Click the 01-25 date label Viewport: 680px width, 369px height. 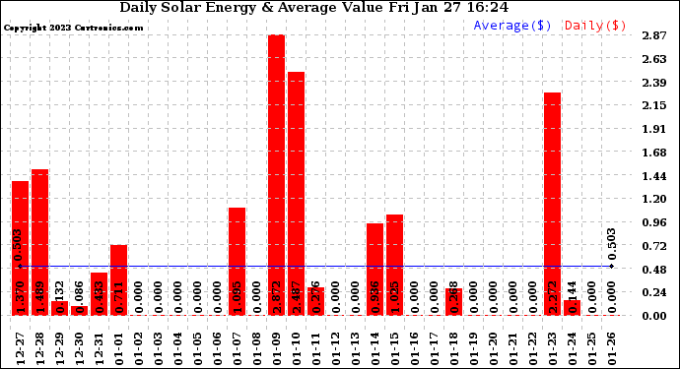click(x=592, y=349)
